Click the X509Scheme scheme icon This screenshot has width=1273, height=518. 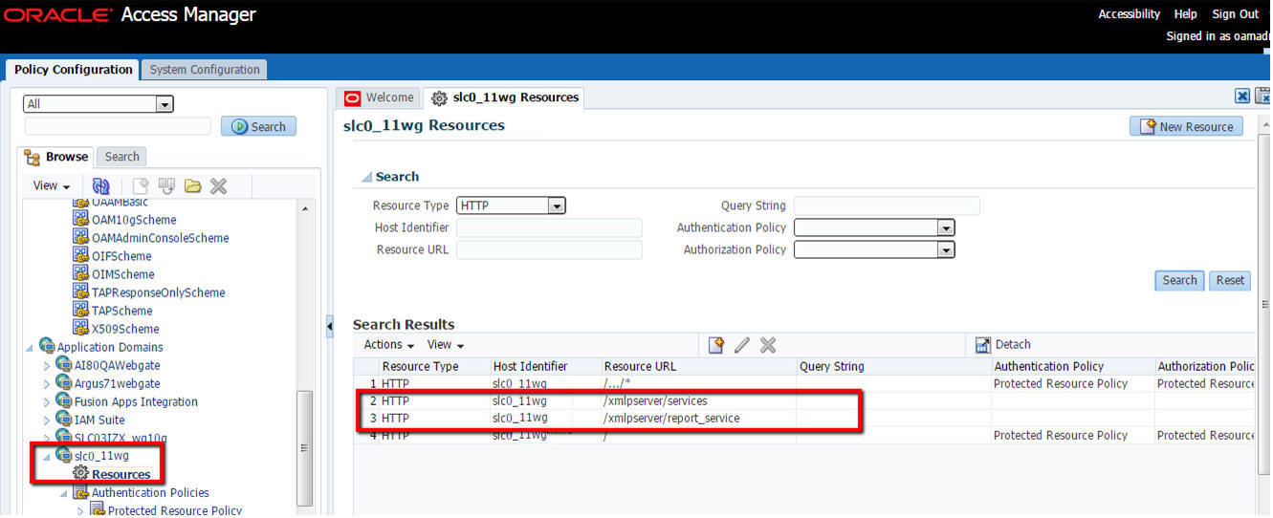(80, 329)
